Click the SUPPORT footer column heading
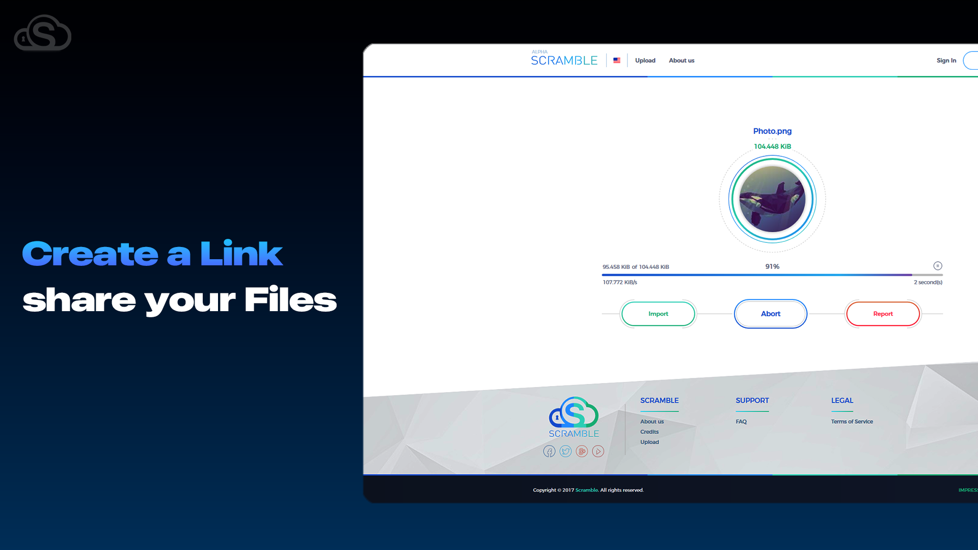Screen dimensions: 978x550 752,401
